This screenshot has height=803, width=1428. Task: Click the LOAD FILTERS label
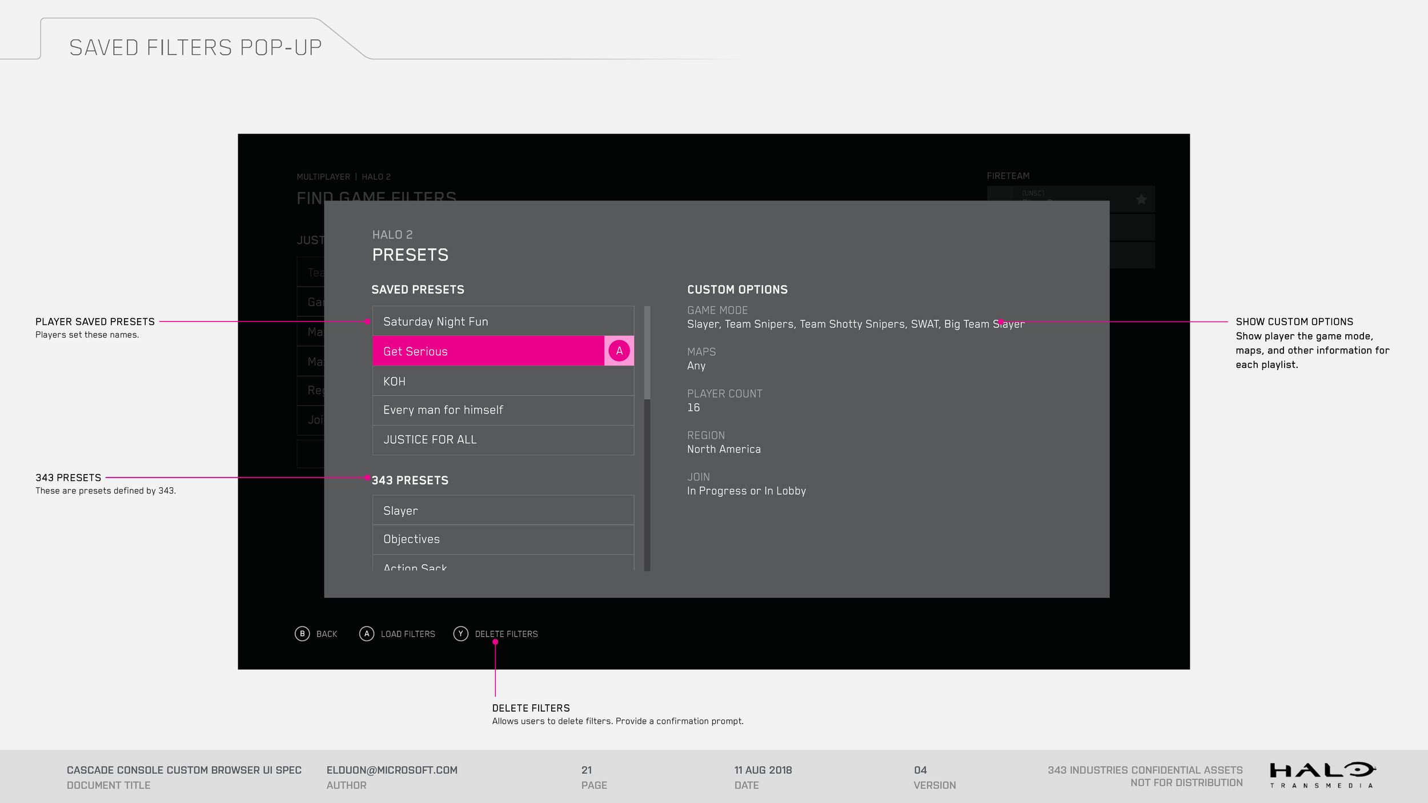[x=408, y=634]
